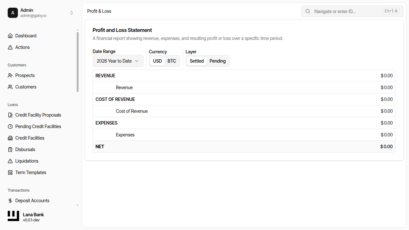This screenshot has width=409, height=230.
Task: Open the Customers page in sidebar
Action: pos(26,87)
